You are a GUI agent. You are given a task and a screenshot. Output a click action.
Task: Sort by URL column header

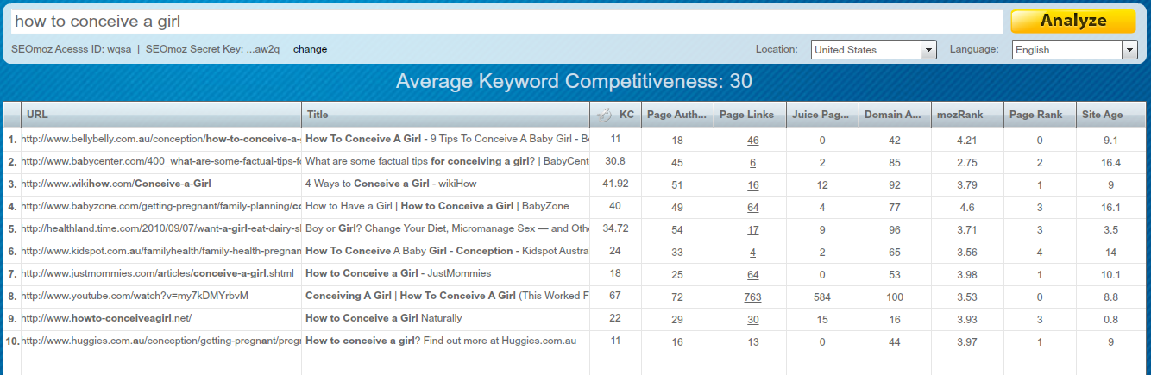161,115
